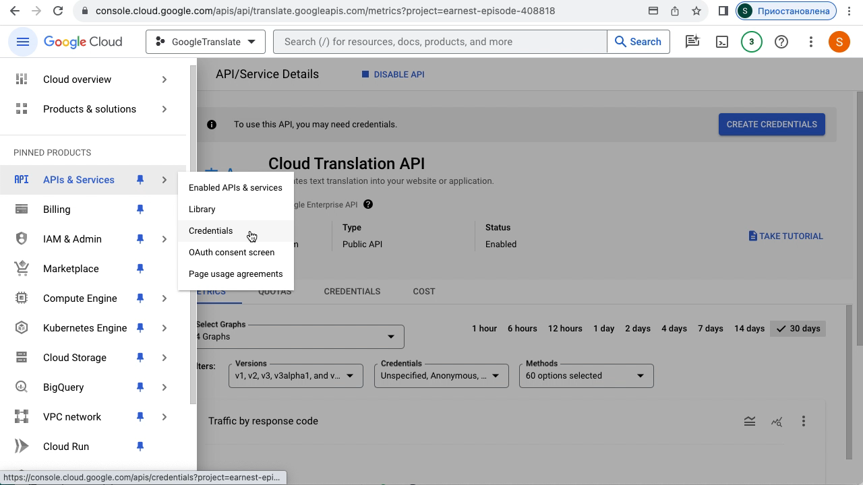Unpin Billing from pinned products
Viewport: 863px width, 485px height.
[140, 209]
